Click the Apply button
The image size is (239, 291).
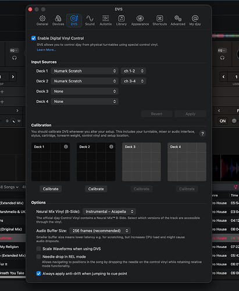click(x=190, y=114)
